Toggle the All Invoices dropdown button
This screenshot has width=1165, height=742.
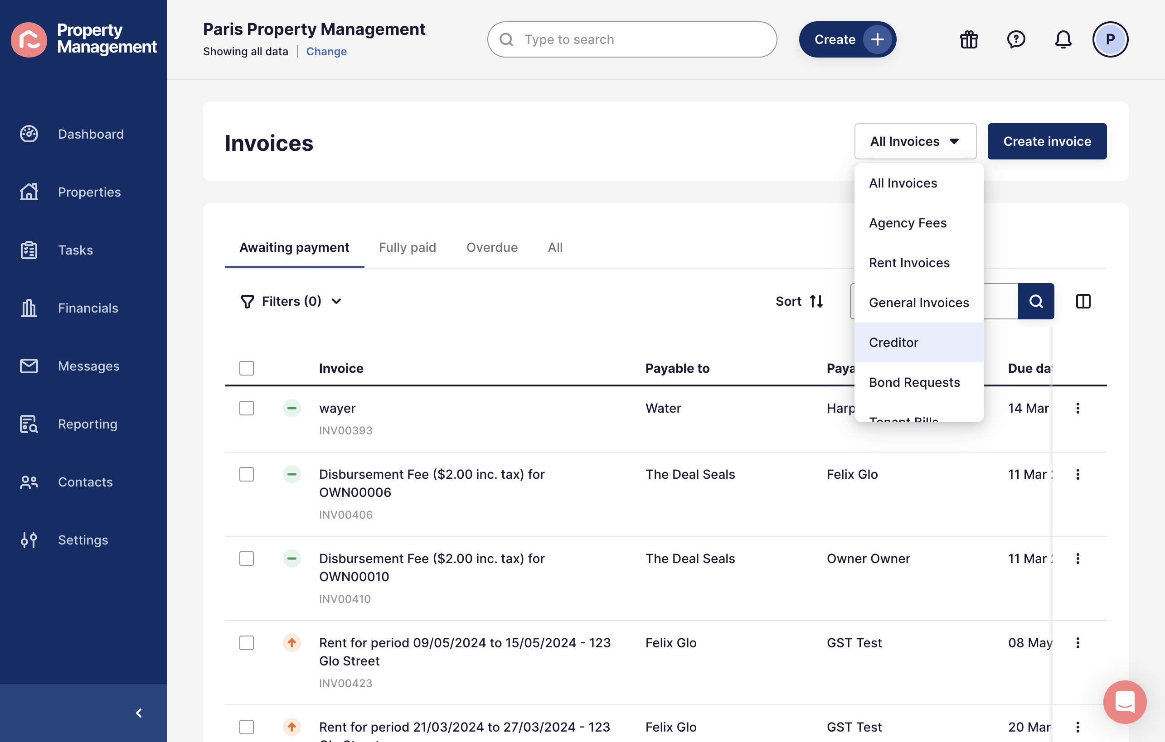coord(915,141)
